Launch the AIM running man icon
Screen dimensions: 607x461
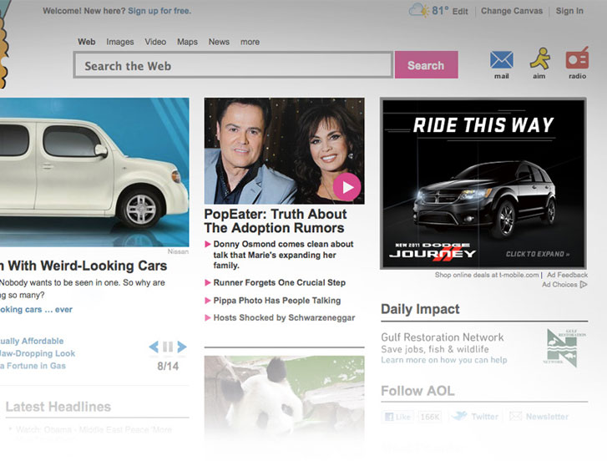tap(539, 59)
